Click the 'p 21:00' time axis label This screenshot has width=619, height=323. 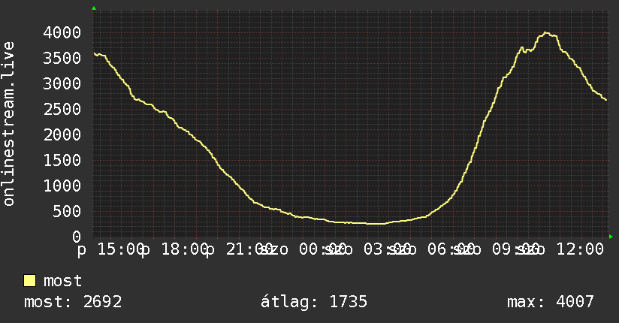pyautogui.click(x=239, y=250)
